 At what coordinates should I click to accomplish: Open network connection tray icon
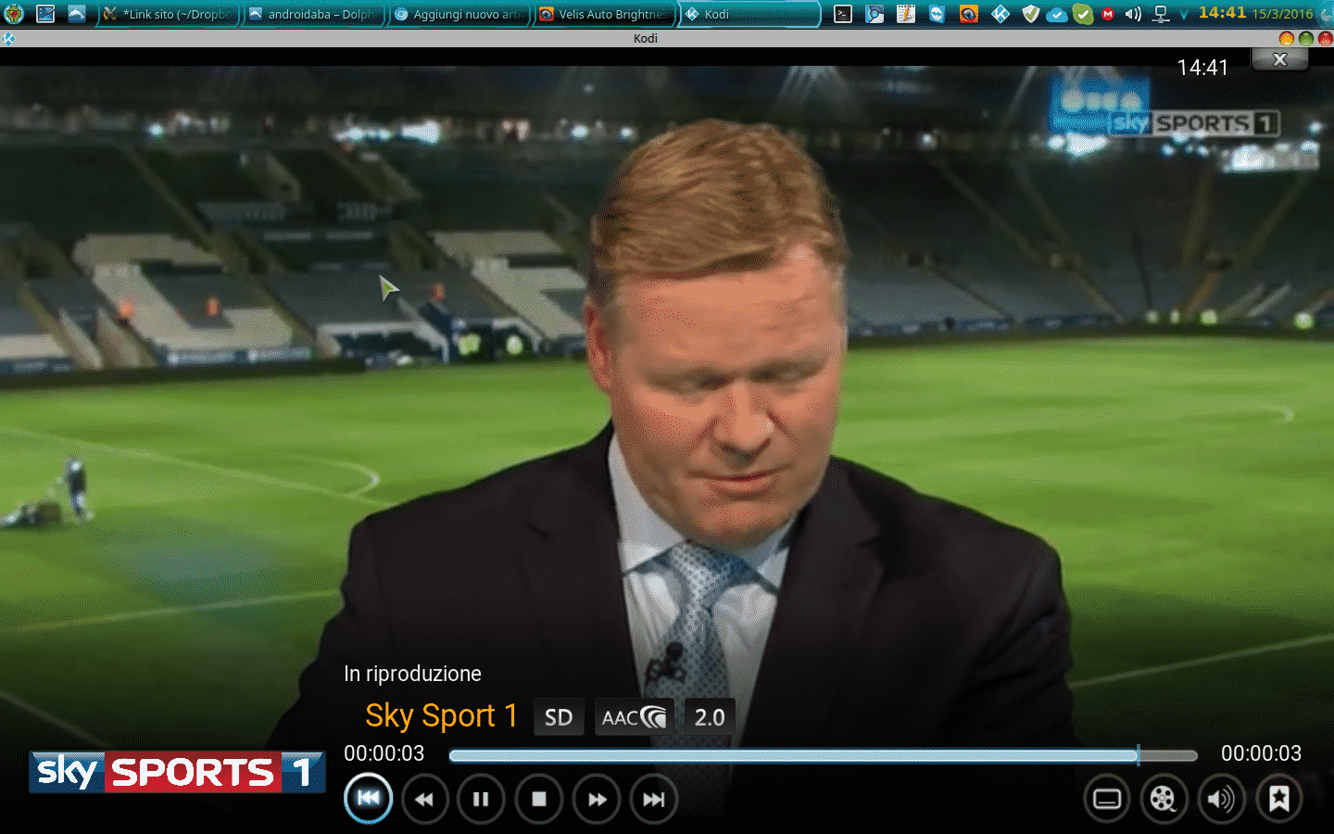1160,14
